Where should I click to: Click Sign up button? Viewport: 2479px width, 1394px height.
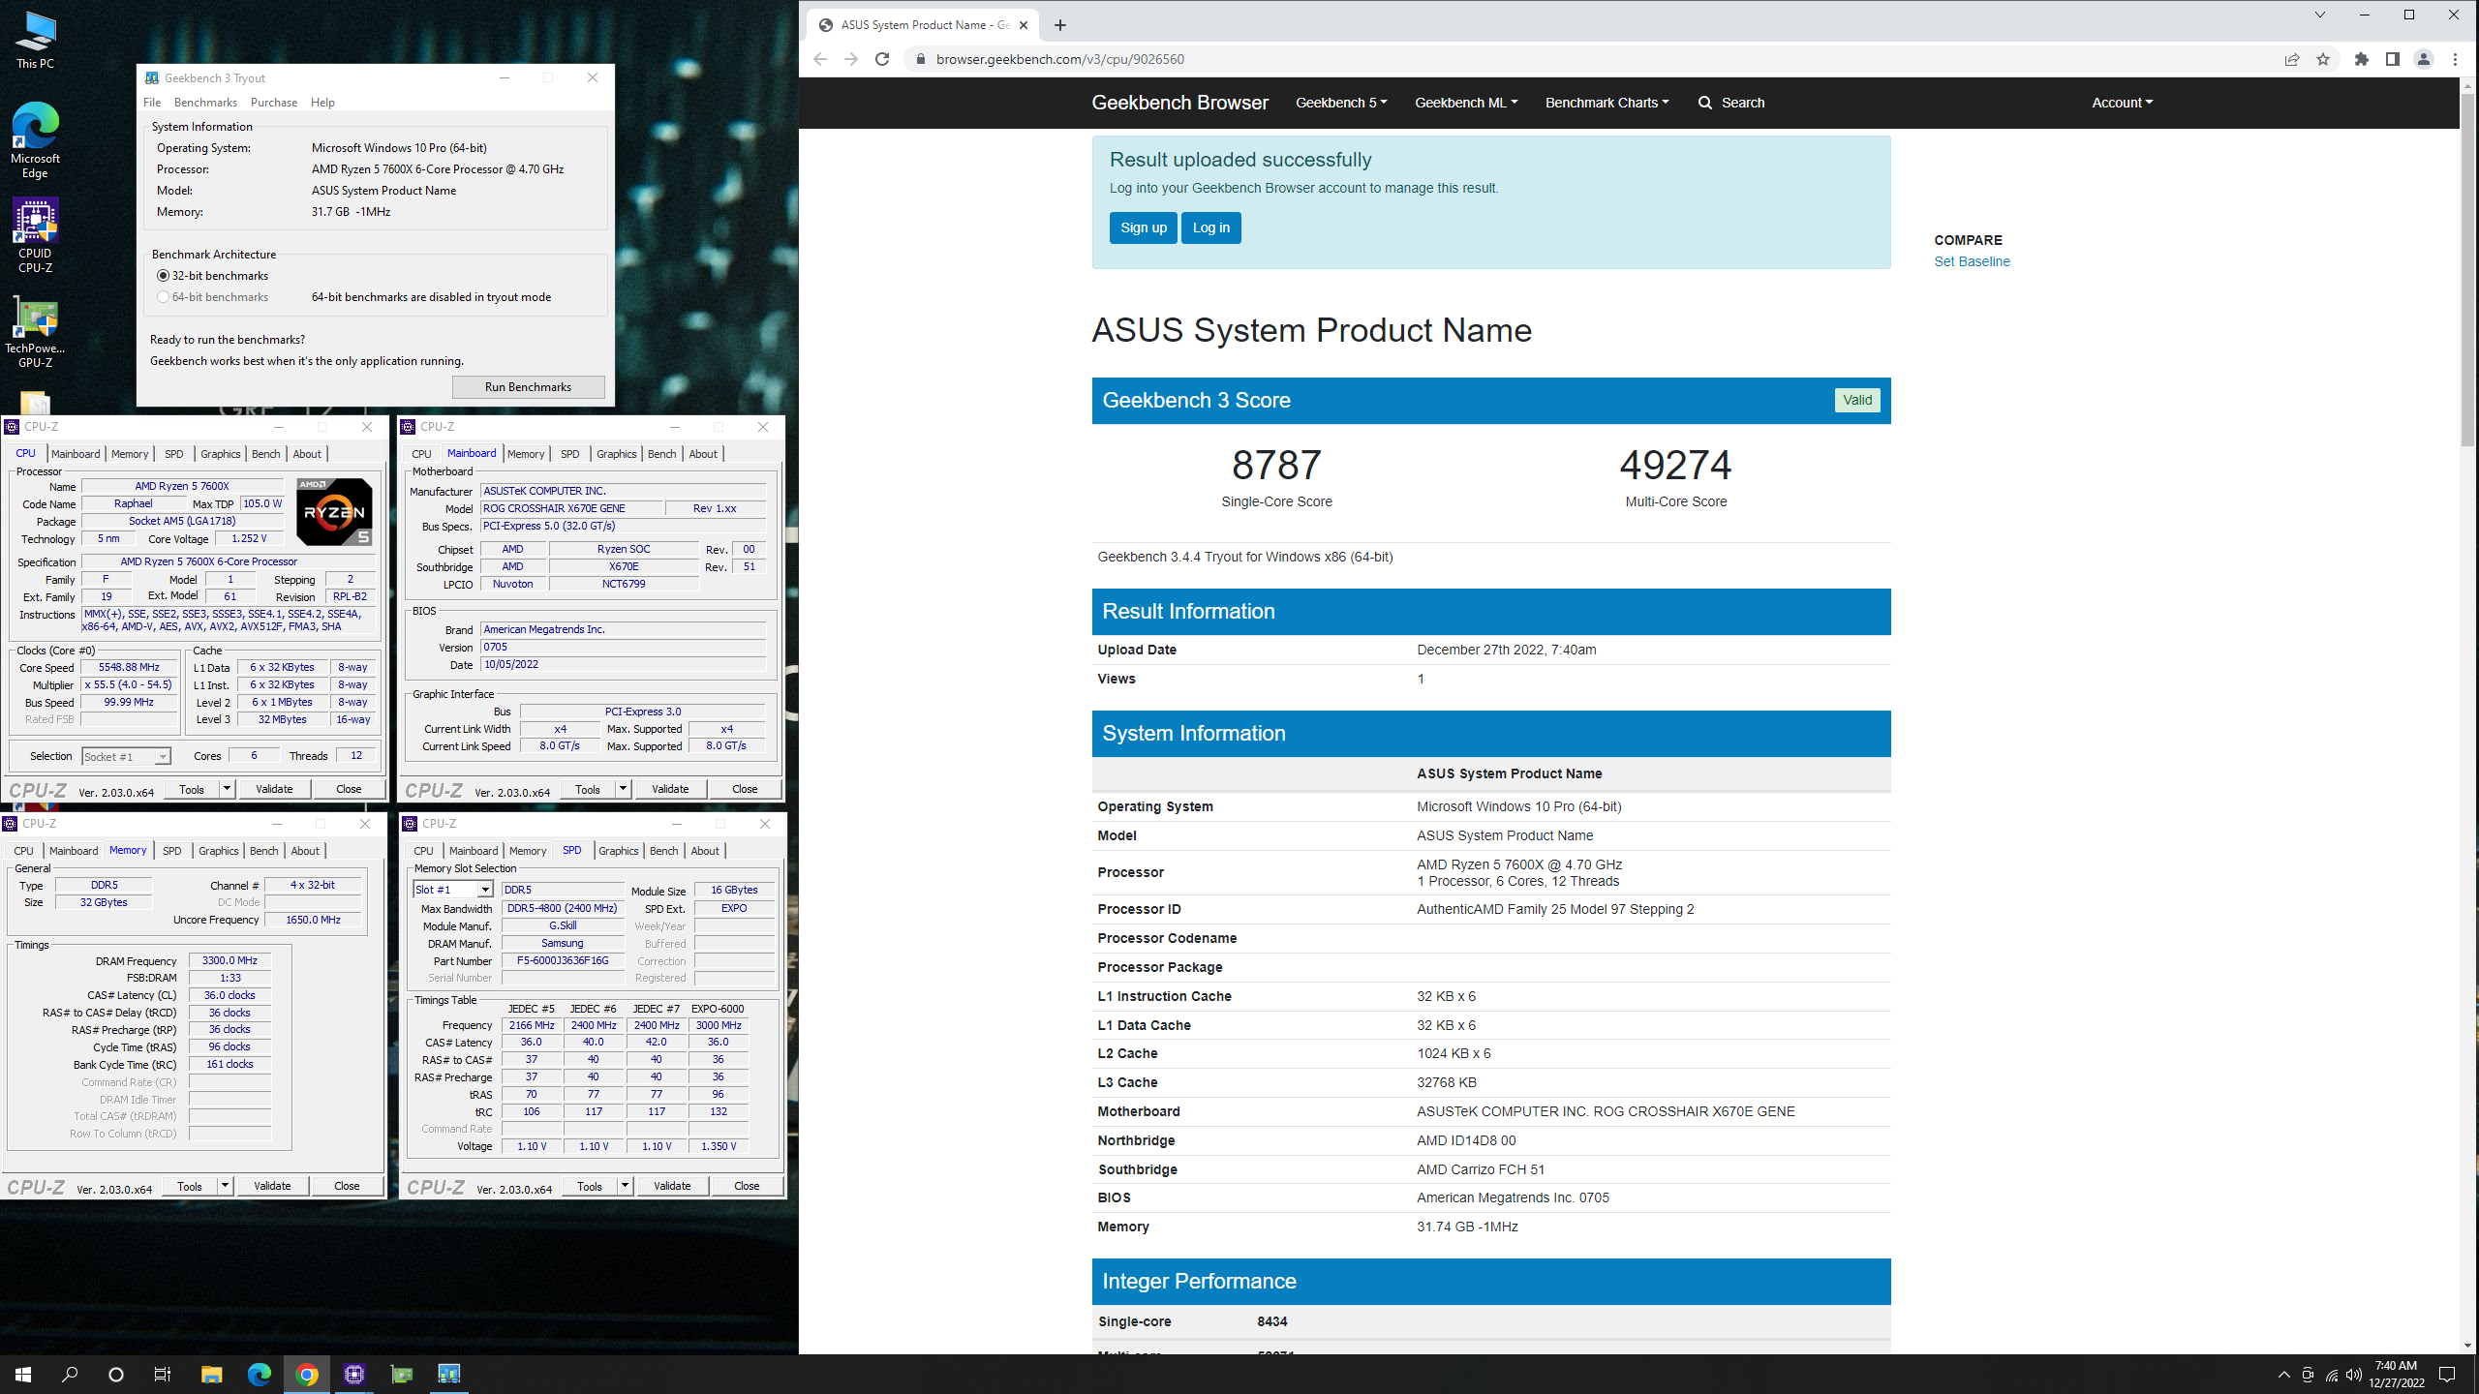[1144, 228]
